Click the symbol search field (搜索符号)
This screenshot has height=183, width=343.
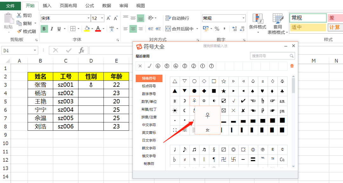[272, 56]
